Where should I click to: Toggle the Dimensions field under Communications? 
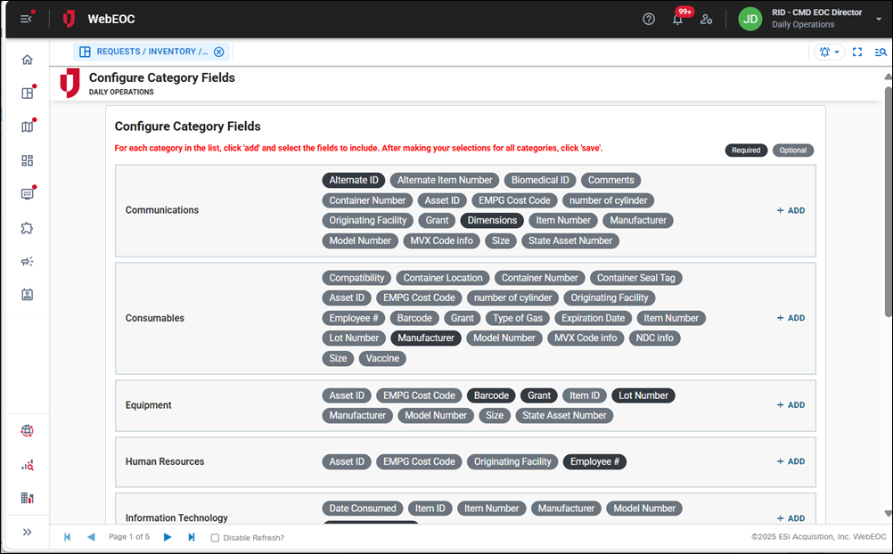pos(492,220)
